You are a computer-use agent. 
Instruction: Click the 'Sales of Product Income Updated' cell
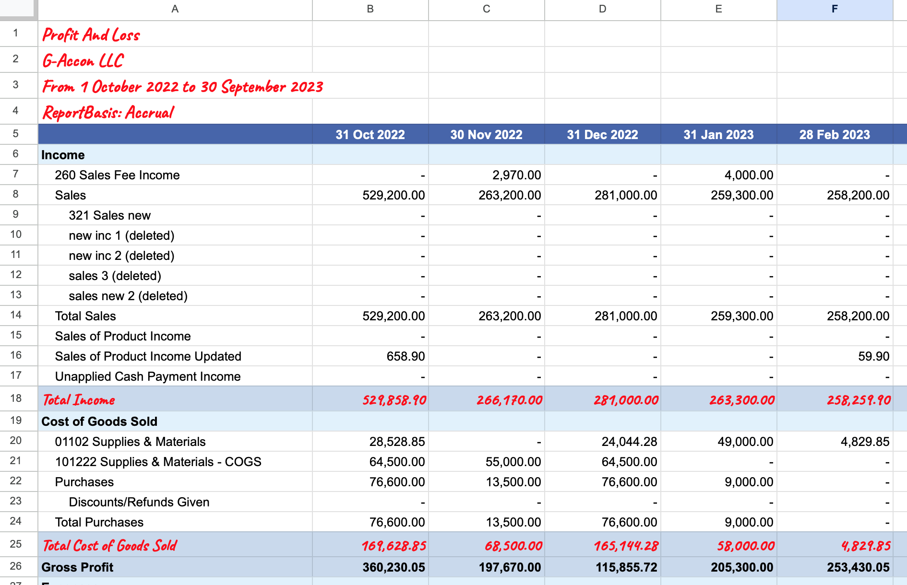pos(175,356)
